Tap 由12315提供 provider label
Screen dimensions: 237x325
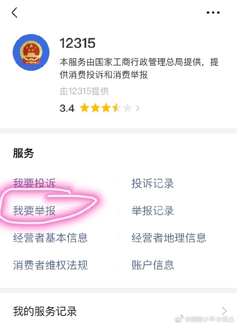click(84, 91)
